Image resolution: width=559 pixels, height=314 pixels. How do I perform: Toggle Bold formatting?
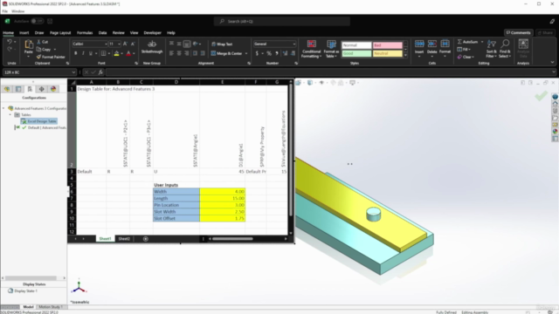(76, 53)
